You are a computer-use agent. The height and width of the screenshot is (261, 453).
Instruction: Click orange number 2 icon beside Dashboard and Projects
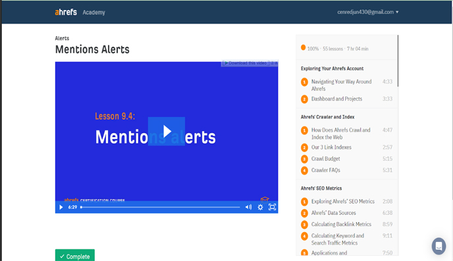tap(304, 99)
